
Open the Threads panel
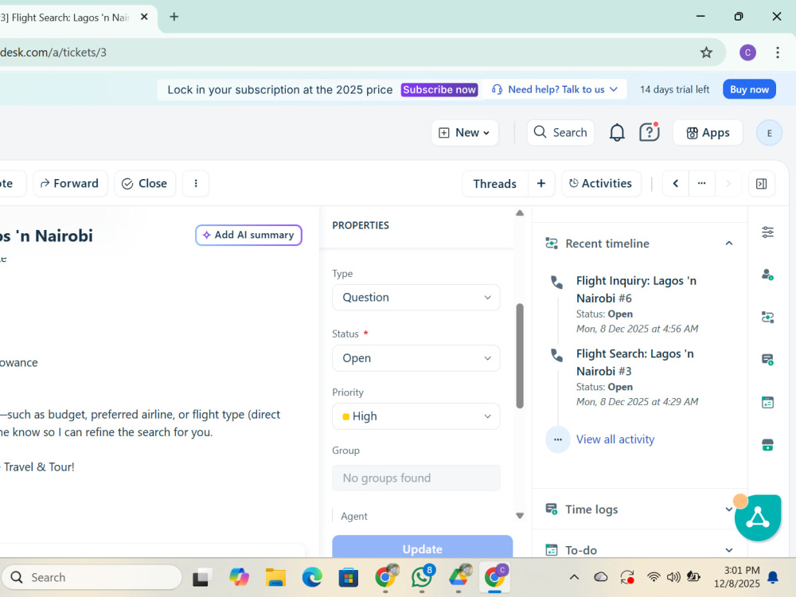coord(495,184)
